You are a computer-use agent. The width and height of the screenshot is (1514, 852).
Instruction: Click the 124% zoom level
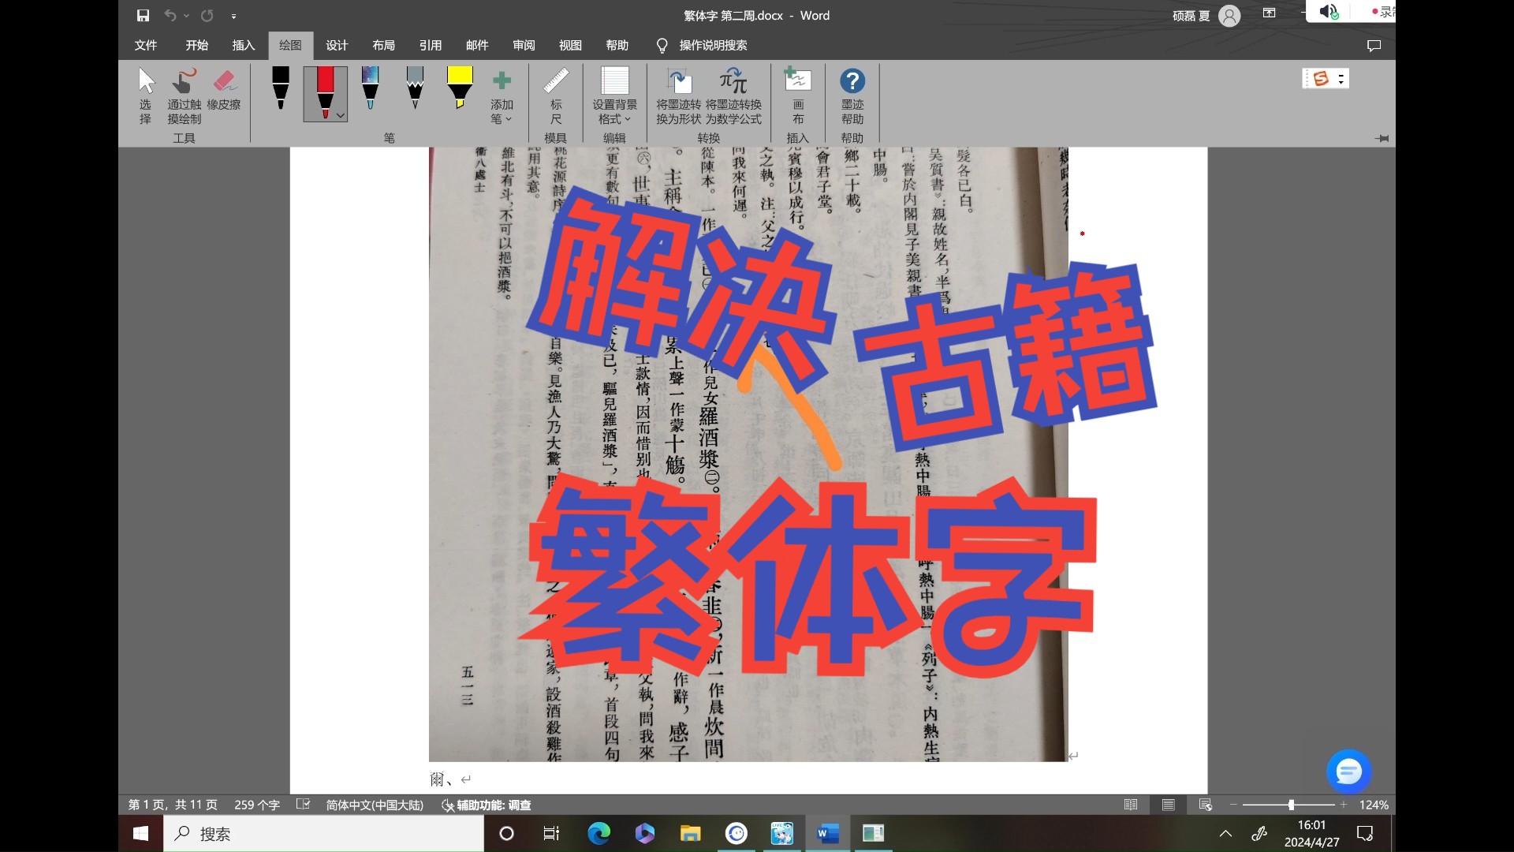(x=1374, y=805)
